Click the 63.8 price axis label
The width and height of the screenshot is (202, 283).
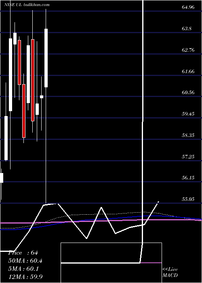click(187, 29)
